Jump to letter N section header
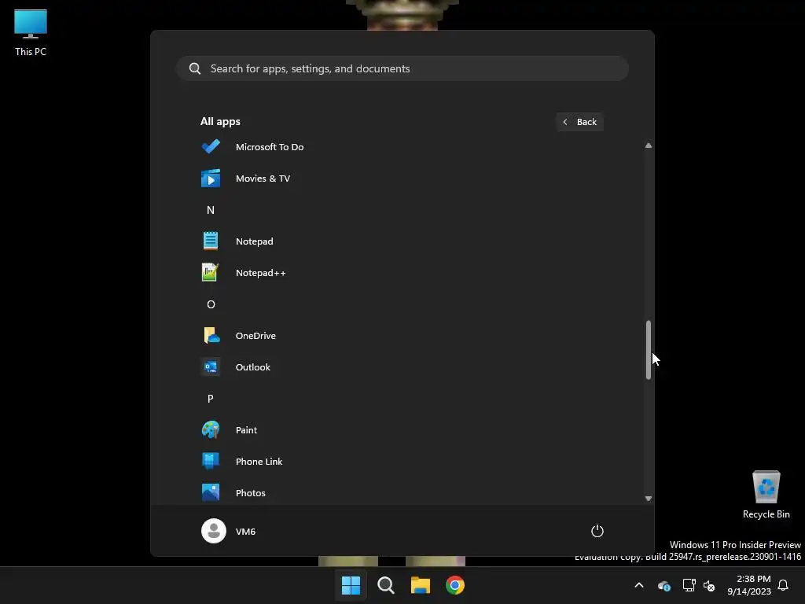 [x=211, y=209]
